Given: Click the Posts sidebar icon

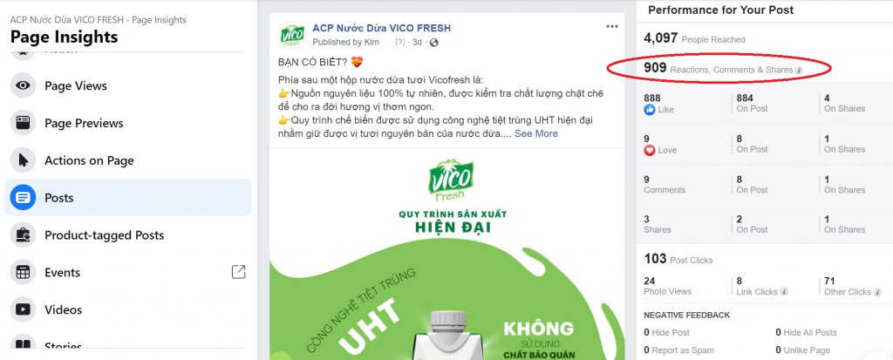Looking at the screenshot, I should [23, 198].
